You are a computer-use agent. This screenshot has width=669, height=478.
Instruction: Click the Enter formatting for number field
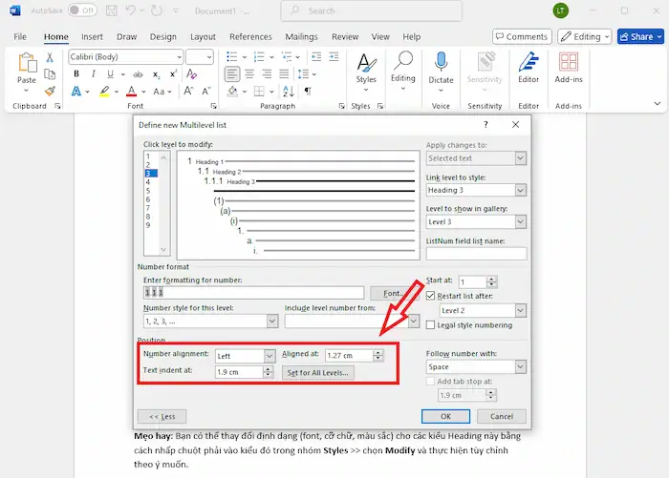tap(253, 294)
